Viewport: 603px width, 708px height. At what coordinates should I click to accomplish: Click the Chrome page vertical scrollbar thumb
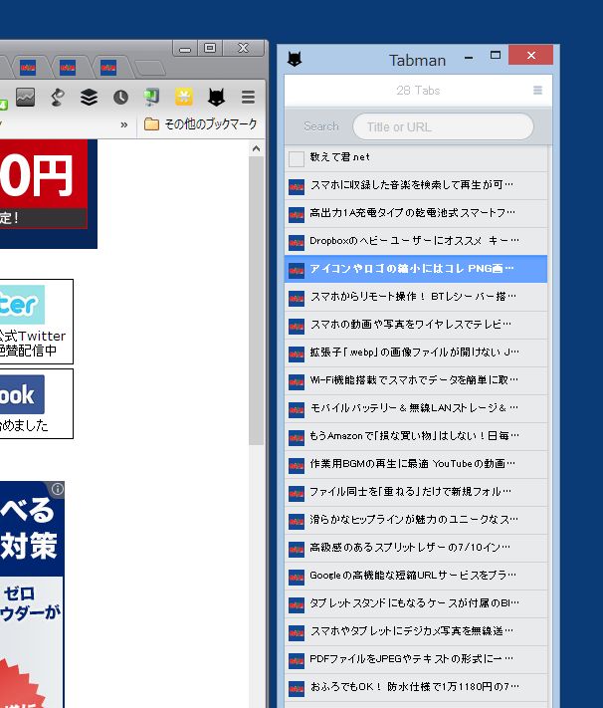point(257,301)
